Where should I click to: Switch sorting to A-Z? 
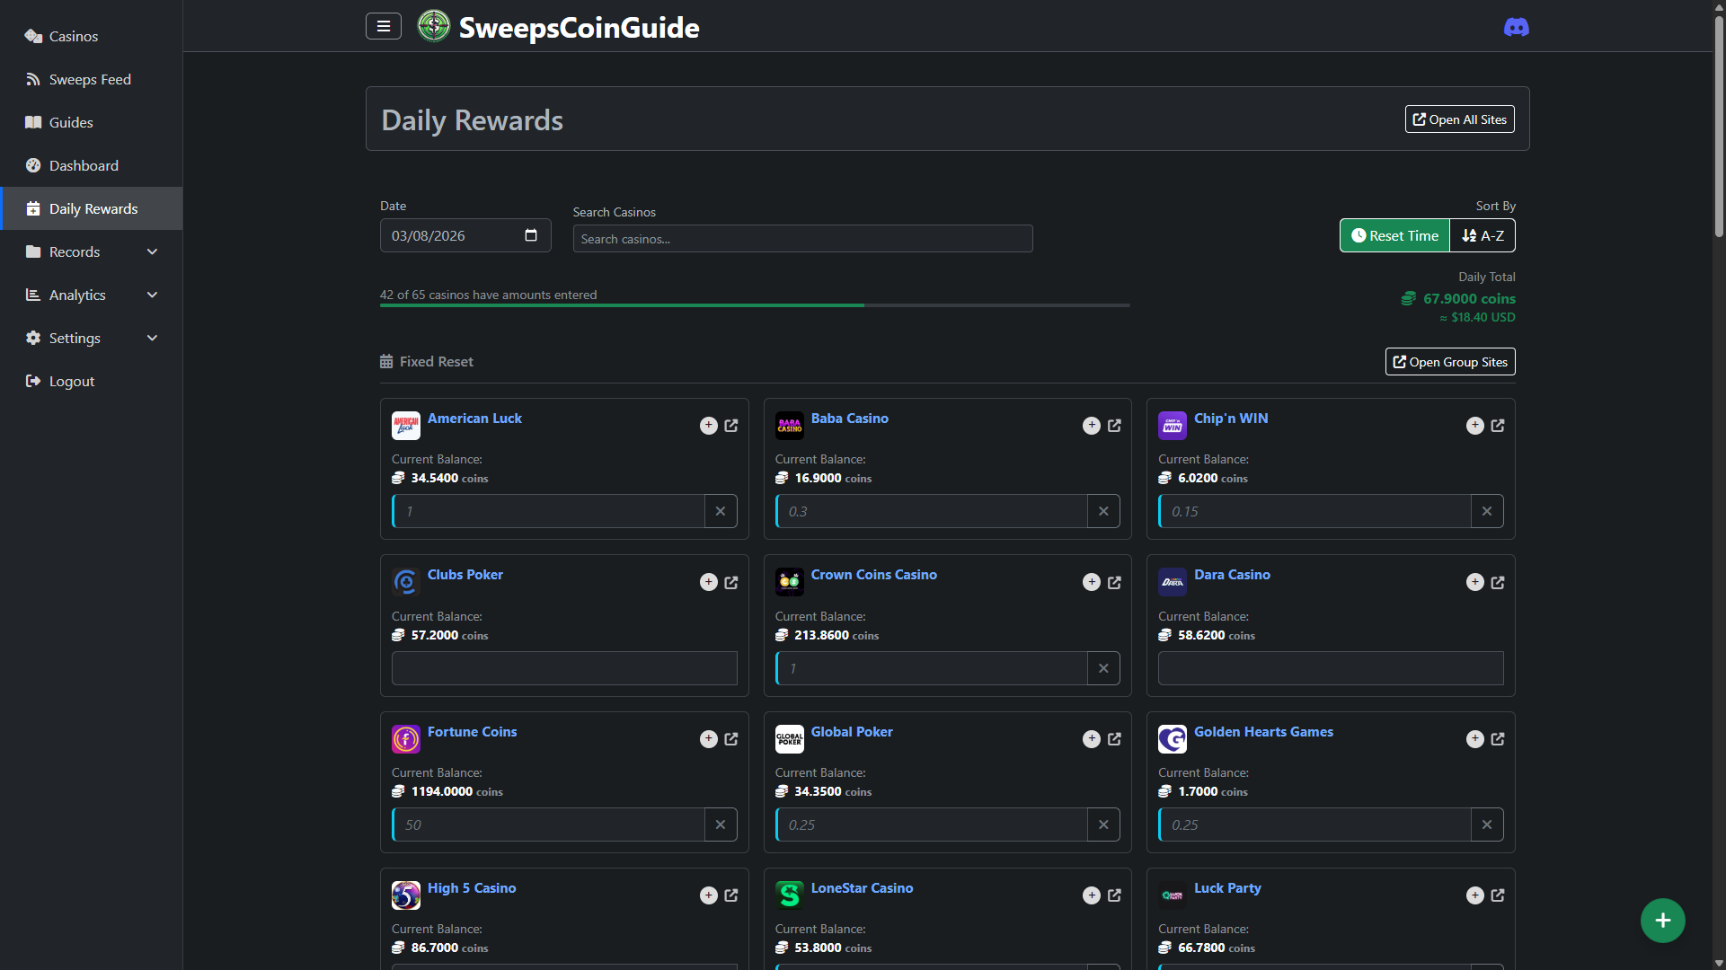(1483, 235)
